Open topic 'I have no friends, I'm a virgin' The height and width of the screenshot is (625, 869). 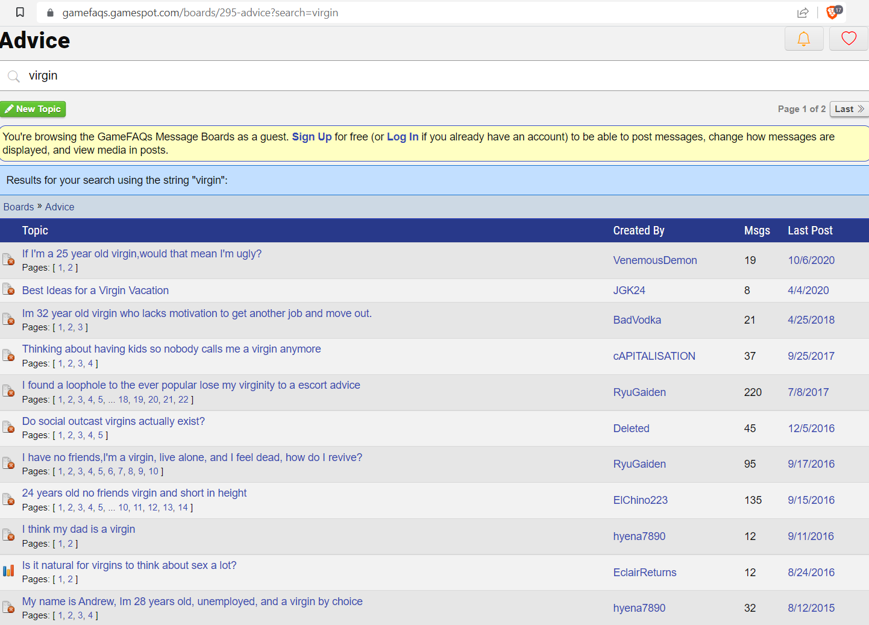point(192,457)
